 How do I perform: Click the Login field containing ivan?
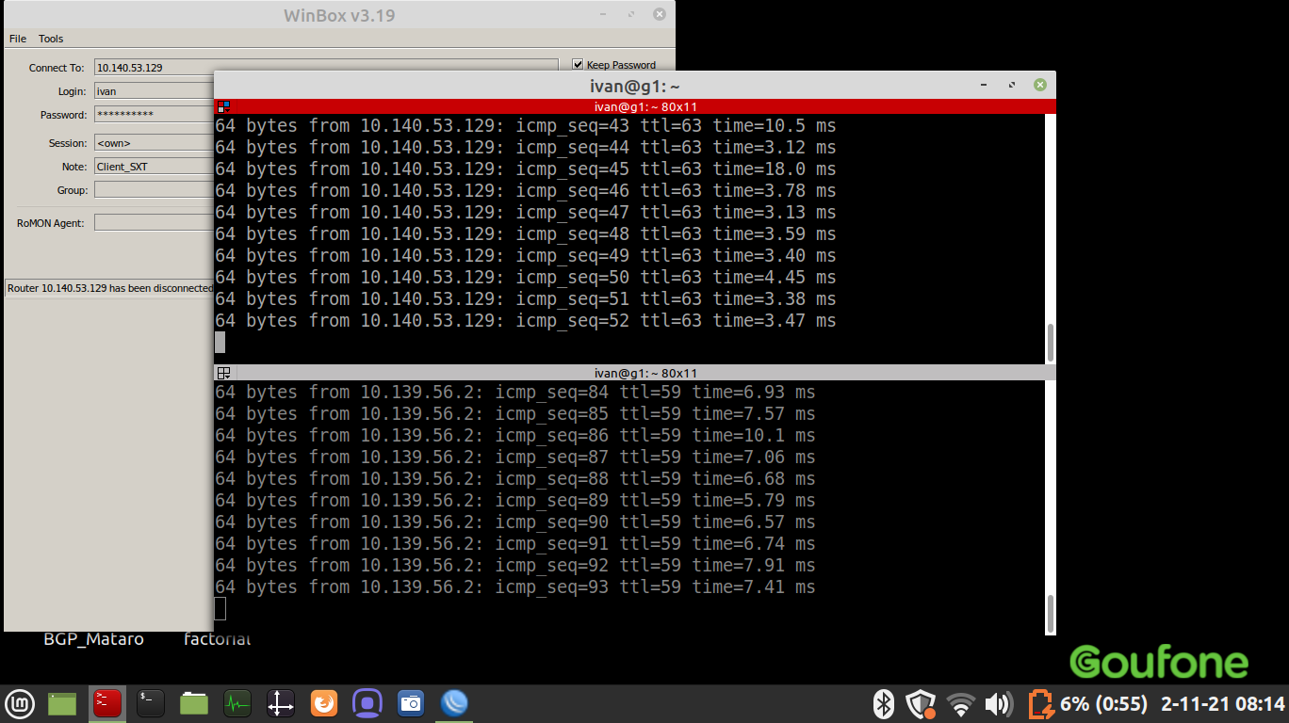[x=154, y=91]
